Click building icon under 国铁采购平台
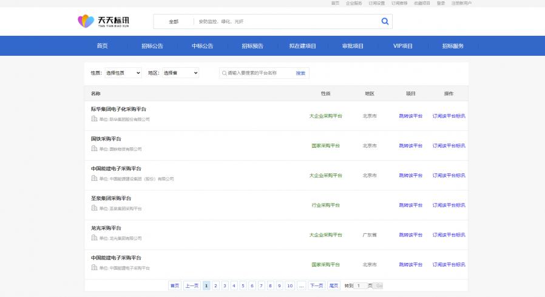 [94, 148]
